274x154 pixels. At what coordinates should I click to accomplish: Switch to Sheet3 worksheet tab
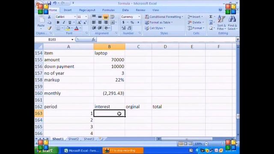[x=89, y=139]
